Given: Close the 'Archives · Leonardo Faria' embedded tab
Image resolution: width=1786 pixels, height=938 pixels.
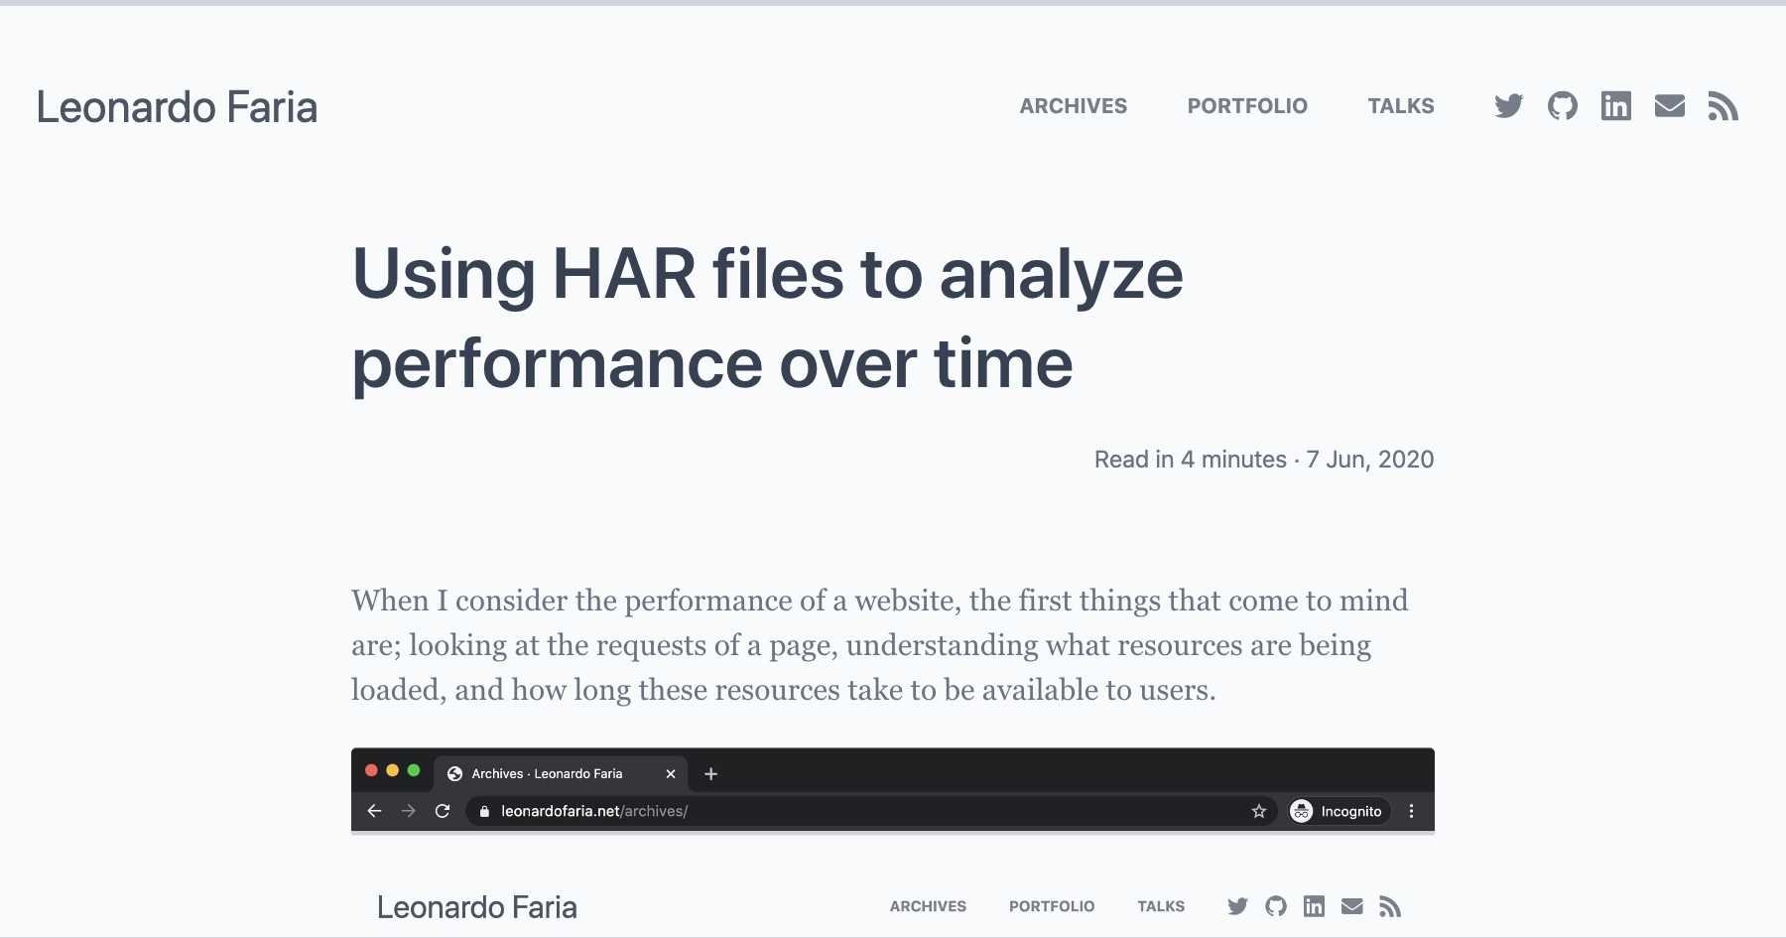Looking at the screenshot, I should [x=671, y=774].
